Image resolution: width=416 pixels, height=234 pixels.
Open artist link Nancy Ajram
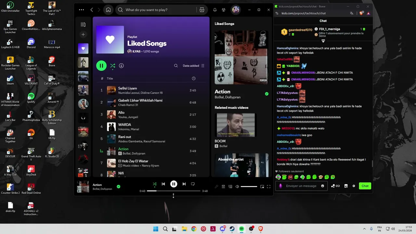(150, 166)
